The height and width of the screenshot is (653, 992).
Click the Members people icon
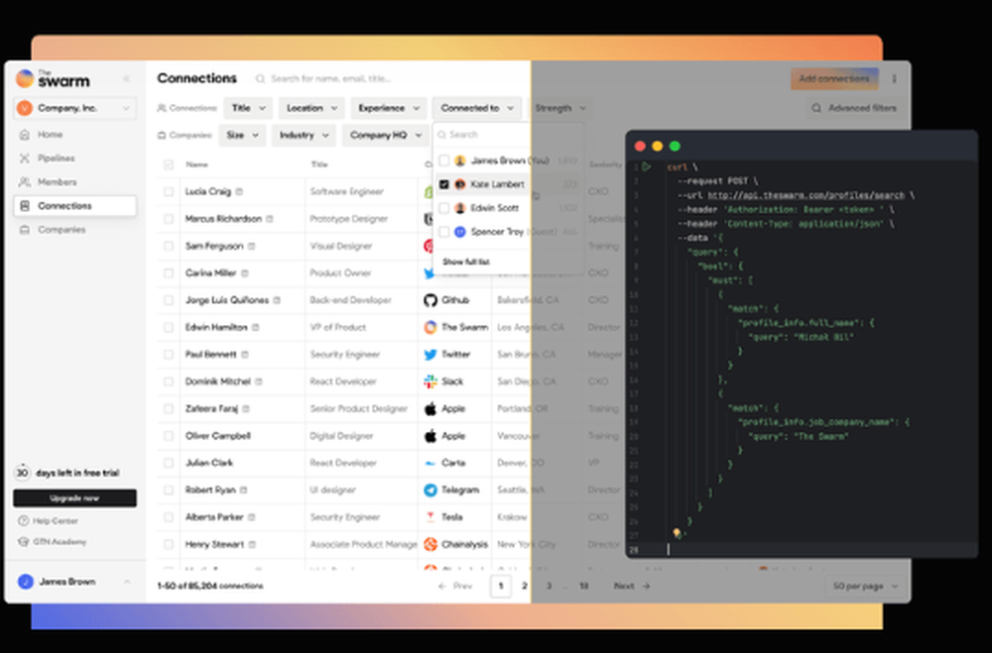click(x=25, y=182)
